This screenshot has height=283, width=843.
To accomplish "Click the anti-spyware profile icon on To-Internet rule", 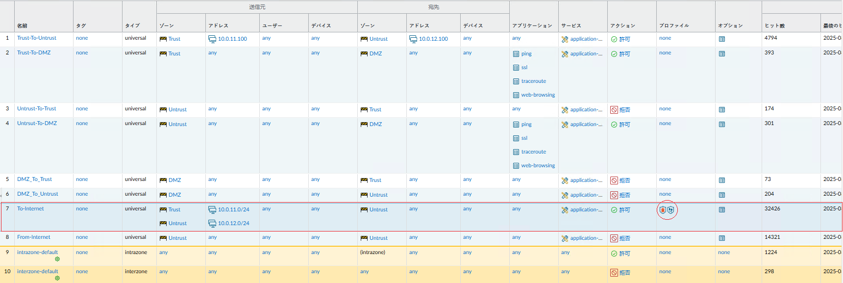I will (x=671, y=210).
